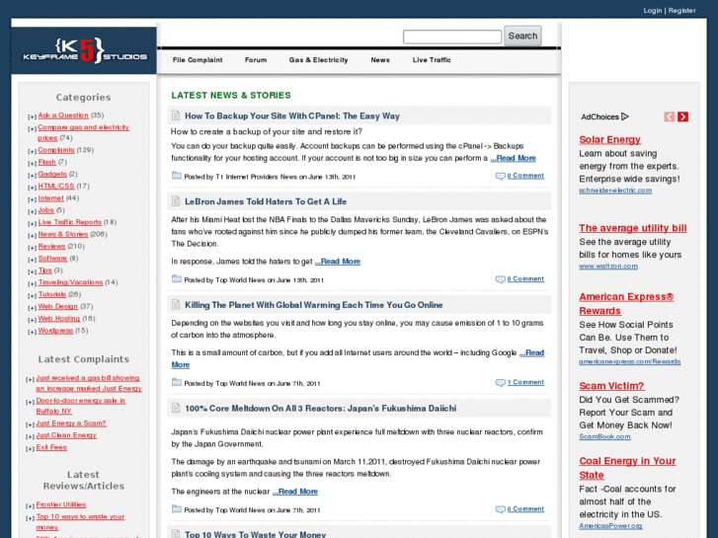718x538 pixels.
Task: Focus the search text field
Action: point(452,37)
